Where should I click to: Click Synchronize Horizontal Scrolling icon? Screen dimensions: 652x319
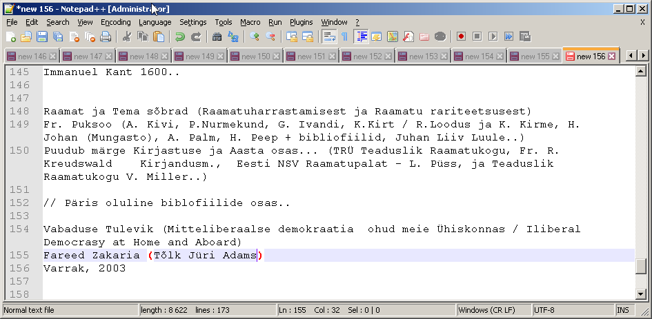click(307, 37)
